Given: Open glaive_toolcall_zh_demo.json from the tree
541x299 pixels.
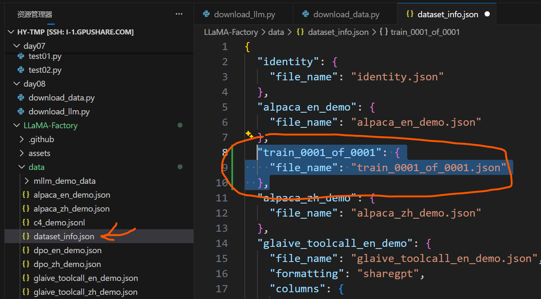Looking at the screenshot, I should pos(85,292).
